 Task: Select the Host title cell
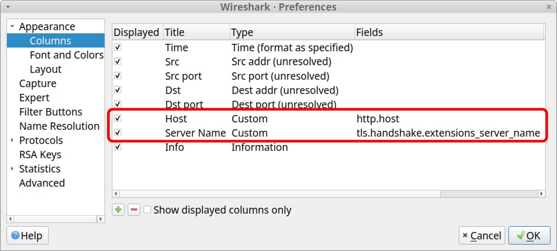176,118
